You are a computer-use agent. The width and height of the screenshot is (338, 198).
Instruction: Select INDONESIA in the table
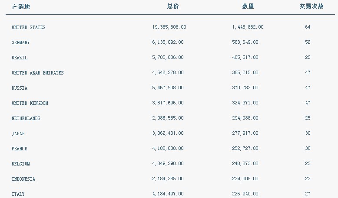[x=23, y=179]
